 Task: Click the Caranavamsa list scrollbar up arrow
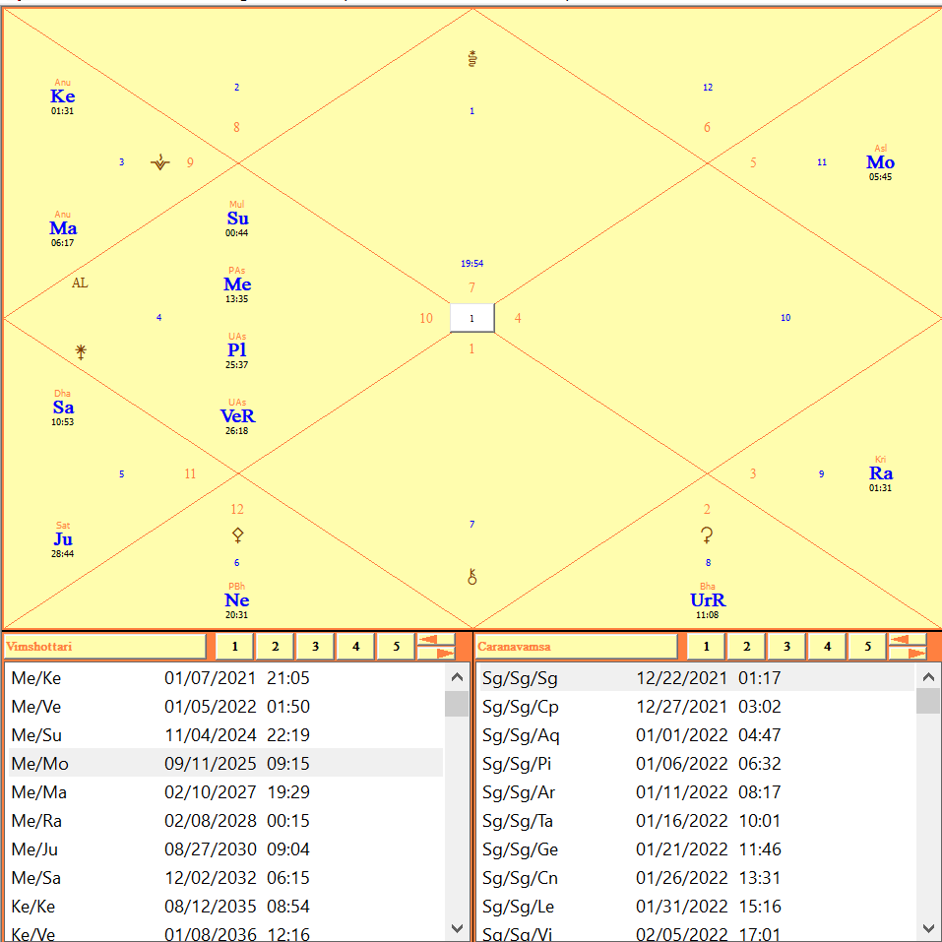tap(928, 677)
